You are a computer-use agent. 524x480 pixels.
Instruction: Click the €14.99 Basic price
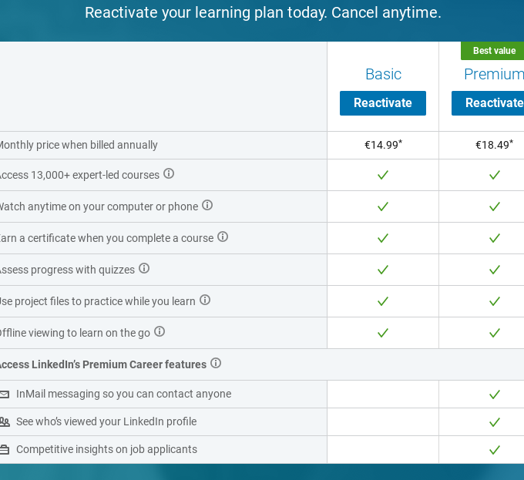(382, 145)
